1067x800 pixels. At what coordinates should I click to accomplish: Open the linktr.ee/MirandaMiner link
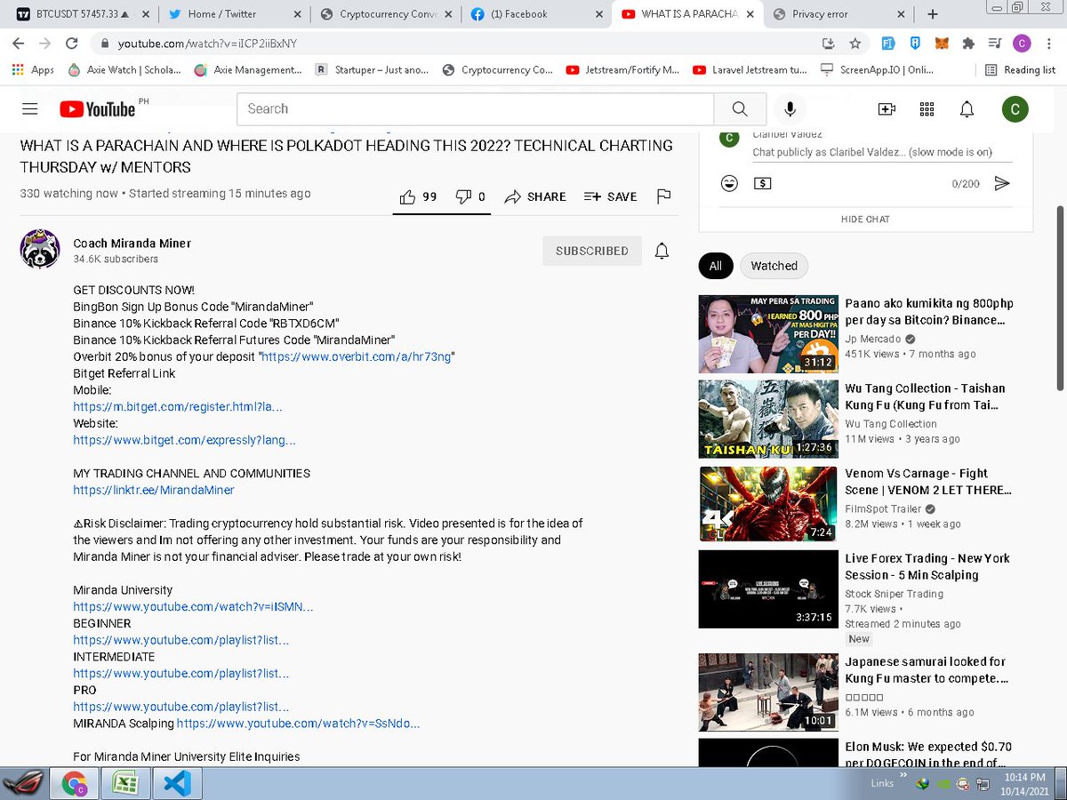point(154,490)
